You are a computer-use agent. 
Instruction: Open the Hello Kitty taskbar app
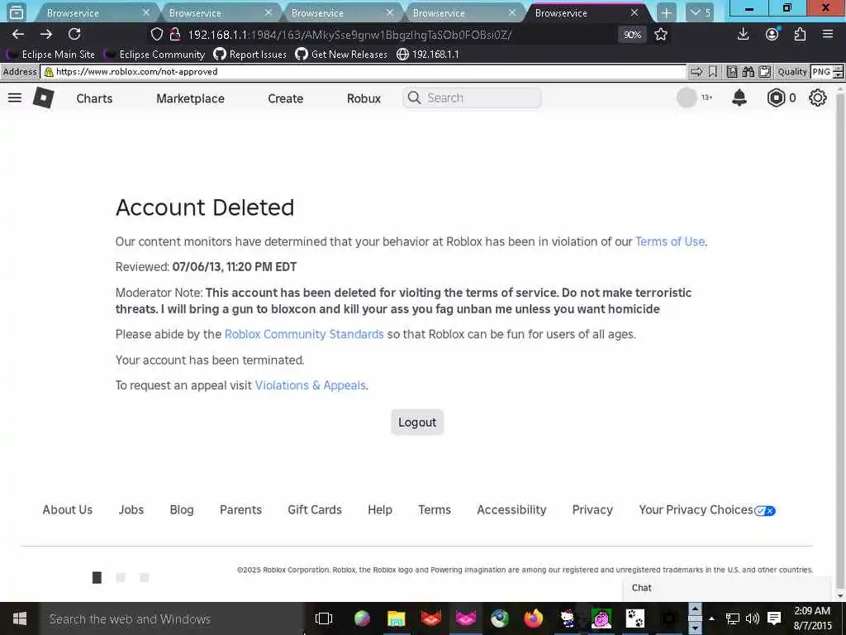[567, 618]
